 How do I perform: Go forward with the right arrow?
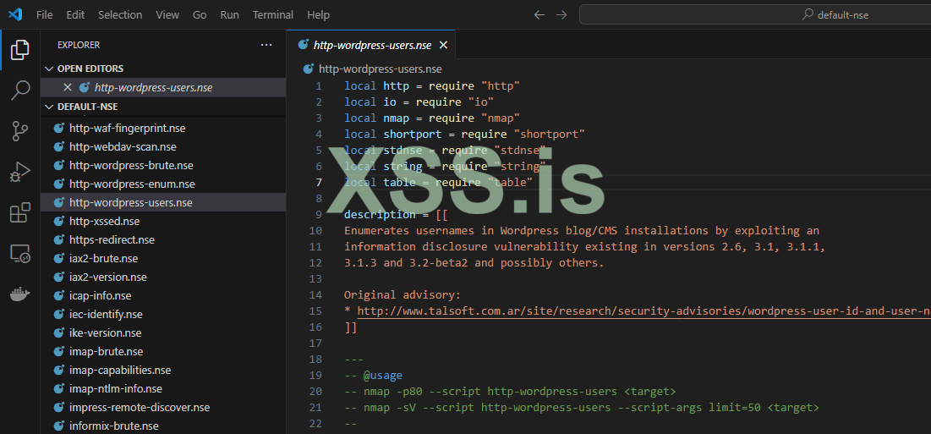pyautogui.click(x=561, y=15)
